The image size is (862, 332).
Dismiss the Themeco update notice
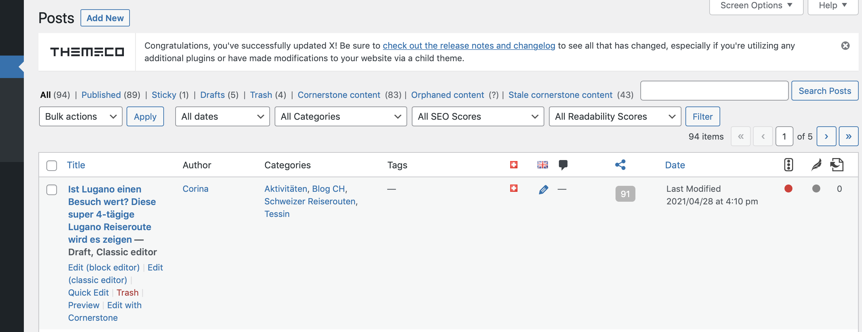pos(845,46)
